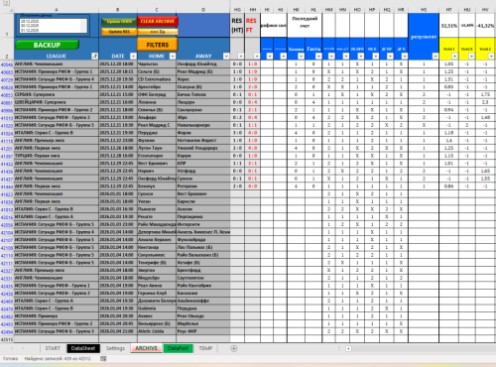
Task: Click the 1.75 yield value cell
Action: [x=485, y=94]
